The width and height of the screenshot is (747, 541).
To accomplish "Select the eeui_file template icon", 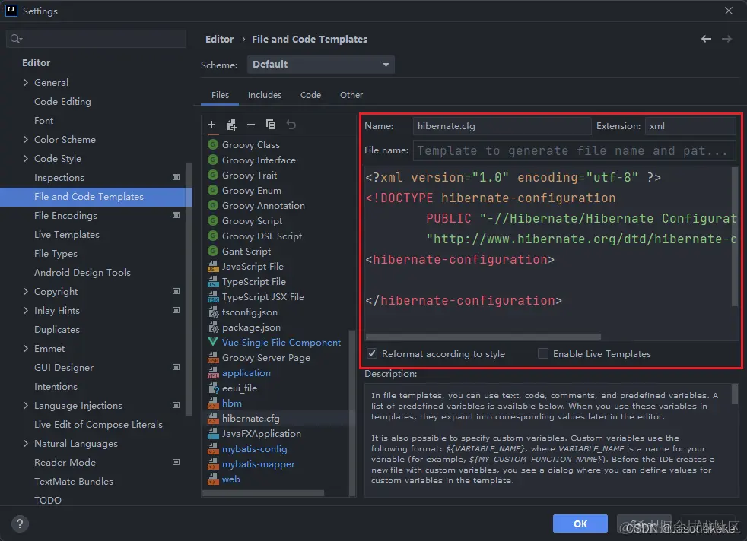I will (x=214, y=388).
